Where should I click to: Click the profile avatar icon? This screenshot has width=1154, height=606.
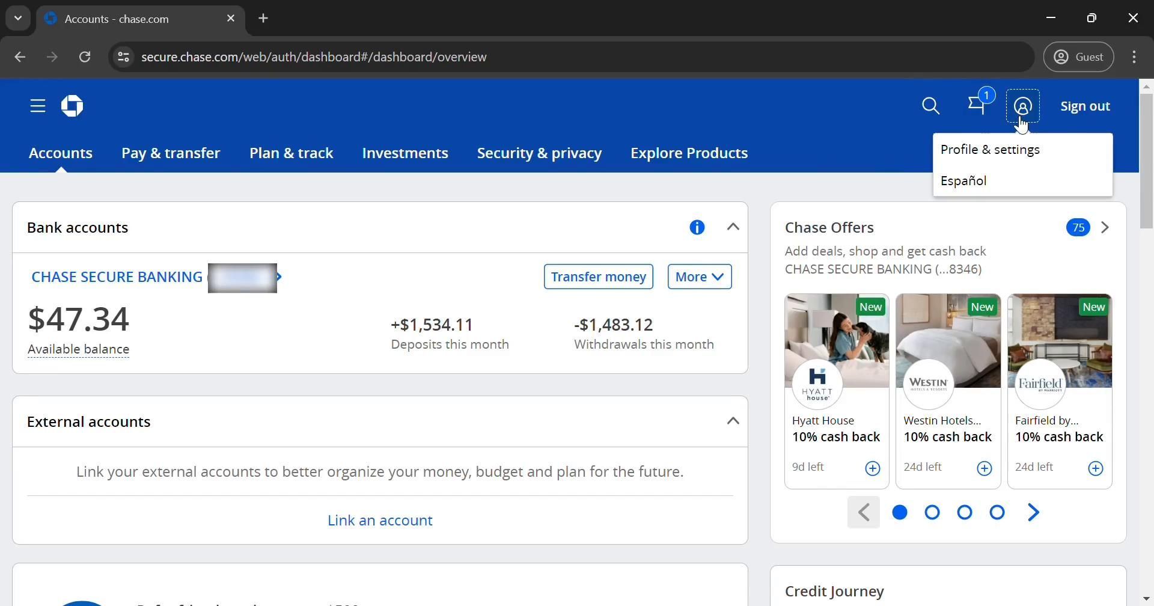[1022, 106]
